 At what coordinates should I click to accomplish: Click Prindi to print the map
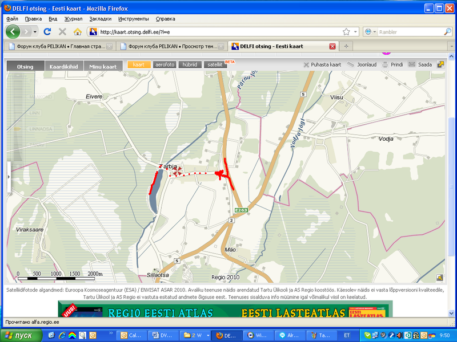coord(392,64)
